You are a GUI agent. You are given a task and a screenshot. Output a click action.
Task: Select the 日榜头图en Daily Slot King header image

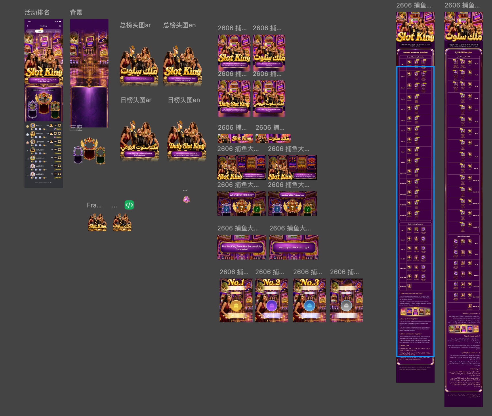pos(187,141)
